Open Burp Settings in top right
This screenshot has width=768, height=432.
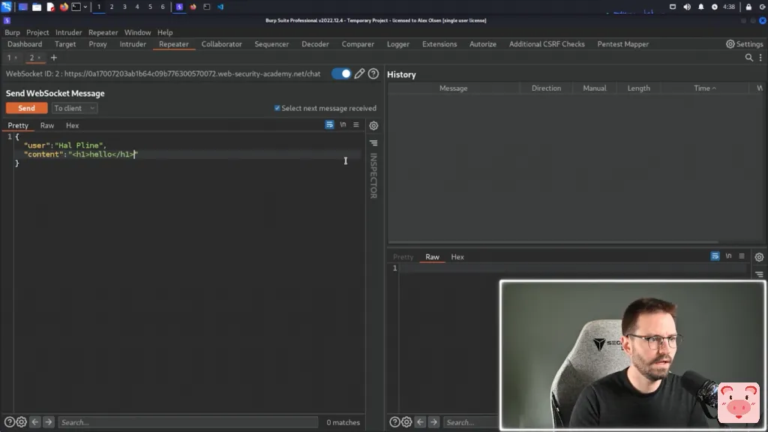(744, 44)
